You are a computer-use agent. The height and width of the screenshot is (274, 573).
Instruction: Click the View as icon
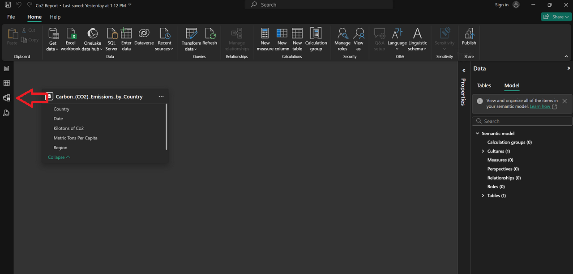359,33
